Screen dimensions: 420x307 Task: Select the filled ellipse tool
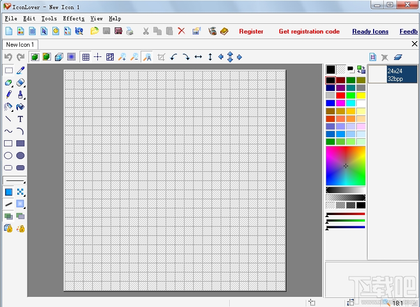[20, 156]
